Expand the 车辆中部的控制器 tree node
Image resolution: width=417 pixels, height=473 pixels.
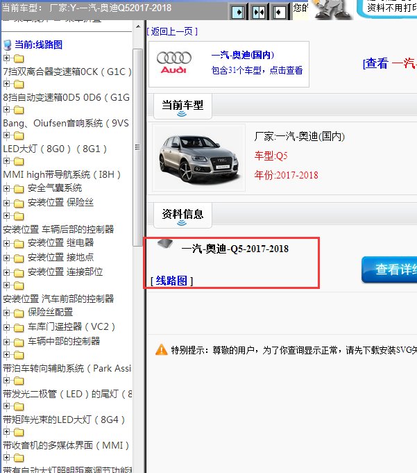click(6, 342)
